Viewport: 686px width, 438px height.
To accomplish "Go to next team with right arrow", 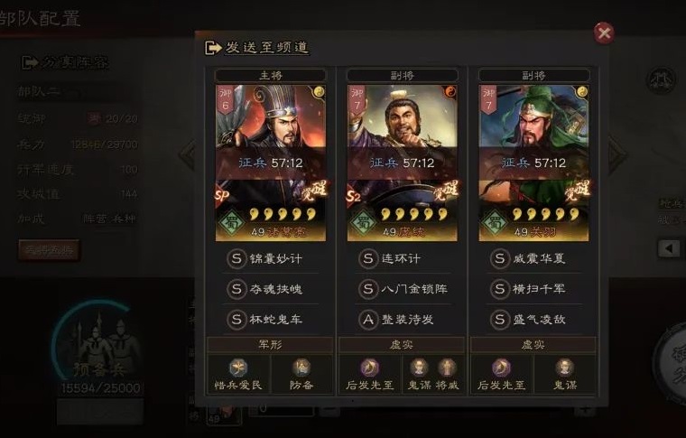I will [616, 154].
